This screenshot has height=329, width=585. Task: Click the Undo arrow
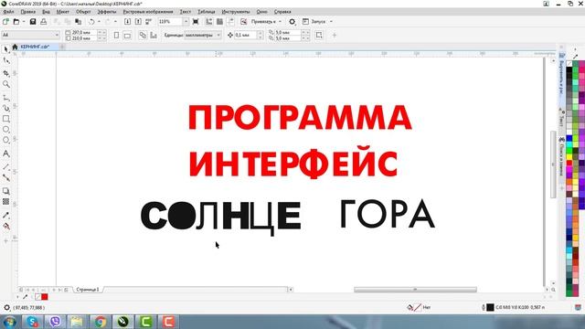click(x=91, y=22)
